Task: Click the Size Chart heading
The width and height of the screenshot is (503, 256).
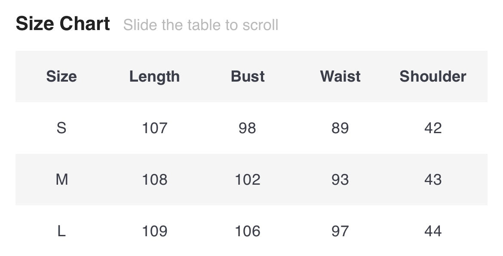Action: (x=63, y=24)
